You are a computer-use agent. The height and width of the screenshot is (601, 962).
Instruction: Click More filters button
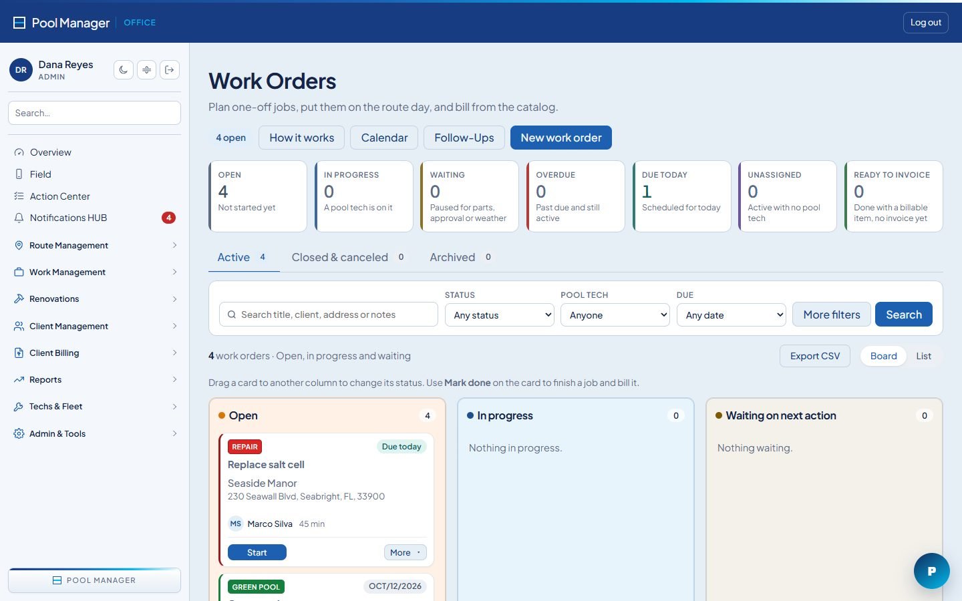pyautogui.click(x=832, y=315)
